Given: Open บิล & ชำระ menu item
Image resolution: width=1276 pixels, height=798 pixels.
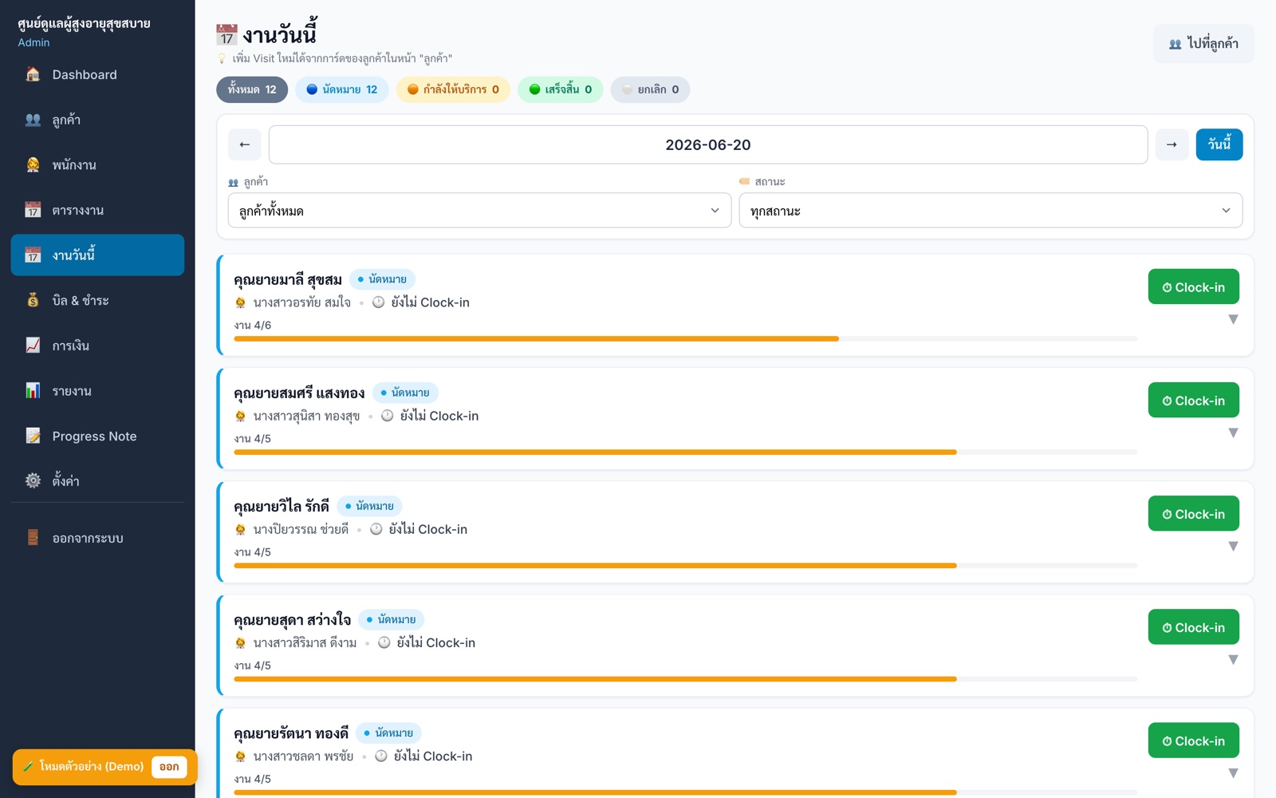Looking at the screenshot, I should click(97, 300).
